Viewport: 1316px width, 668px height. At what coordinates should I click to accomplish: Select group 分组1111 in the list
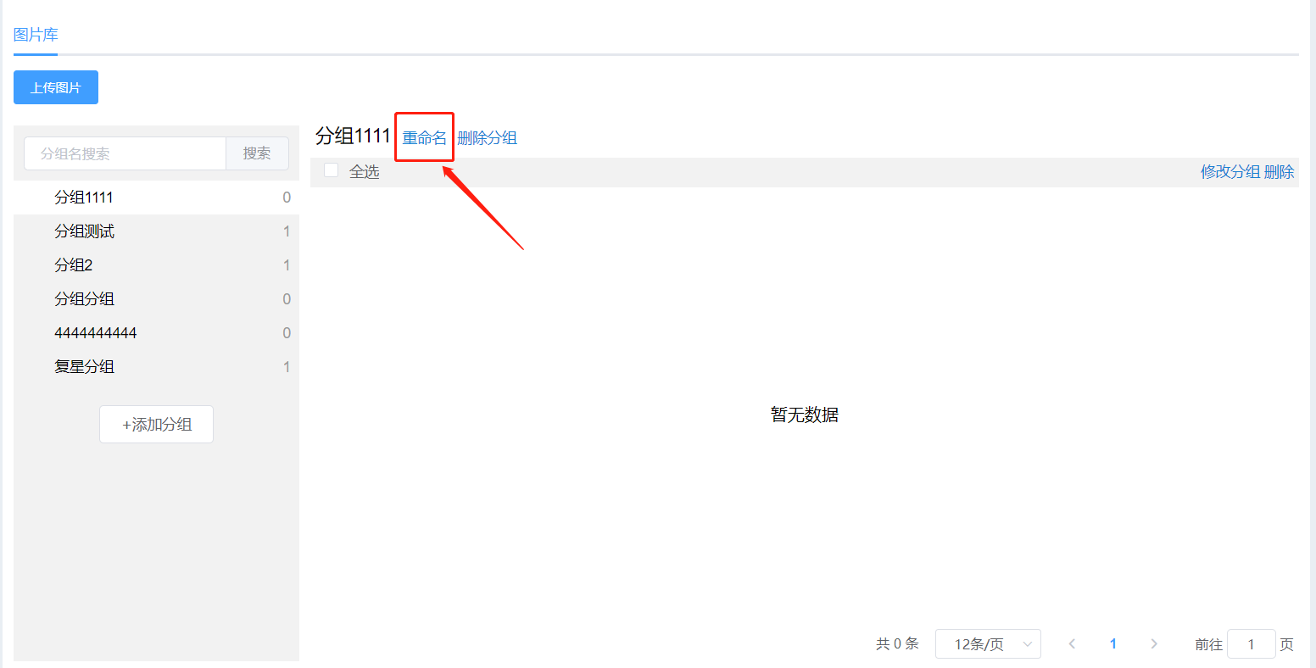click(156, 198)
